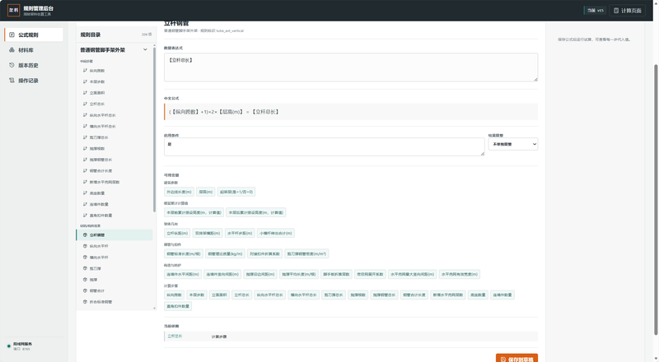The image size is (659, 362).
Task: Insert variable chip 双排架横距(m)
Action: [x=208, y=233]
